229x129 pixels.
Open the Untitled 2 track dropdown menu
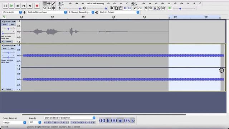(10, 46)
